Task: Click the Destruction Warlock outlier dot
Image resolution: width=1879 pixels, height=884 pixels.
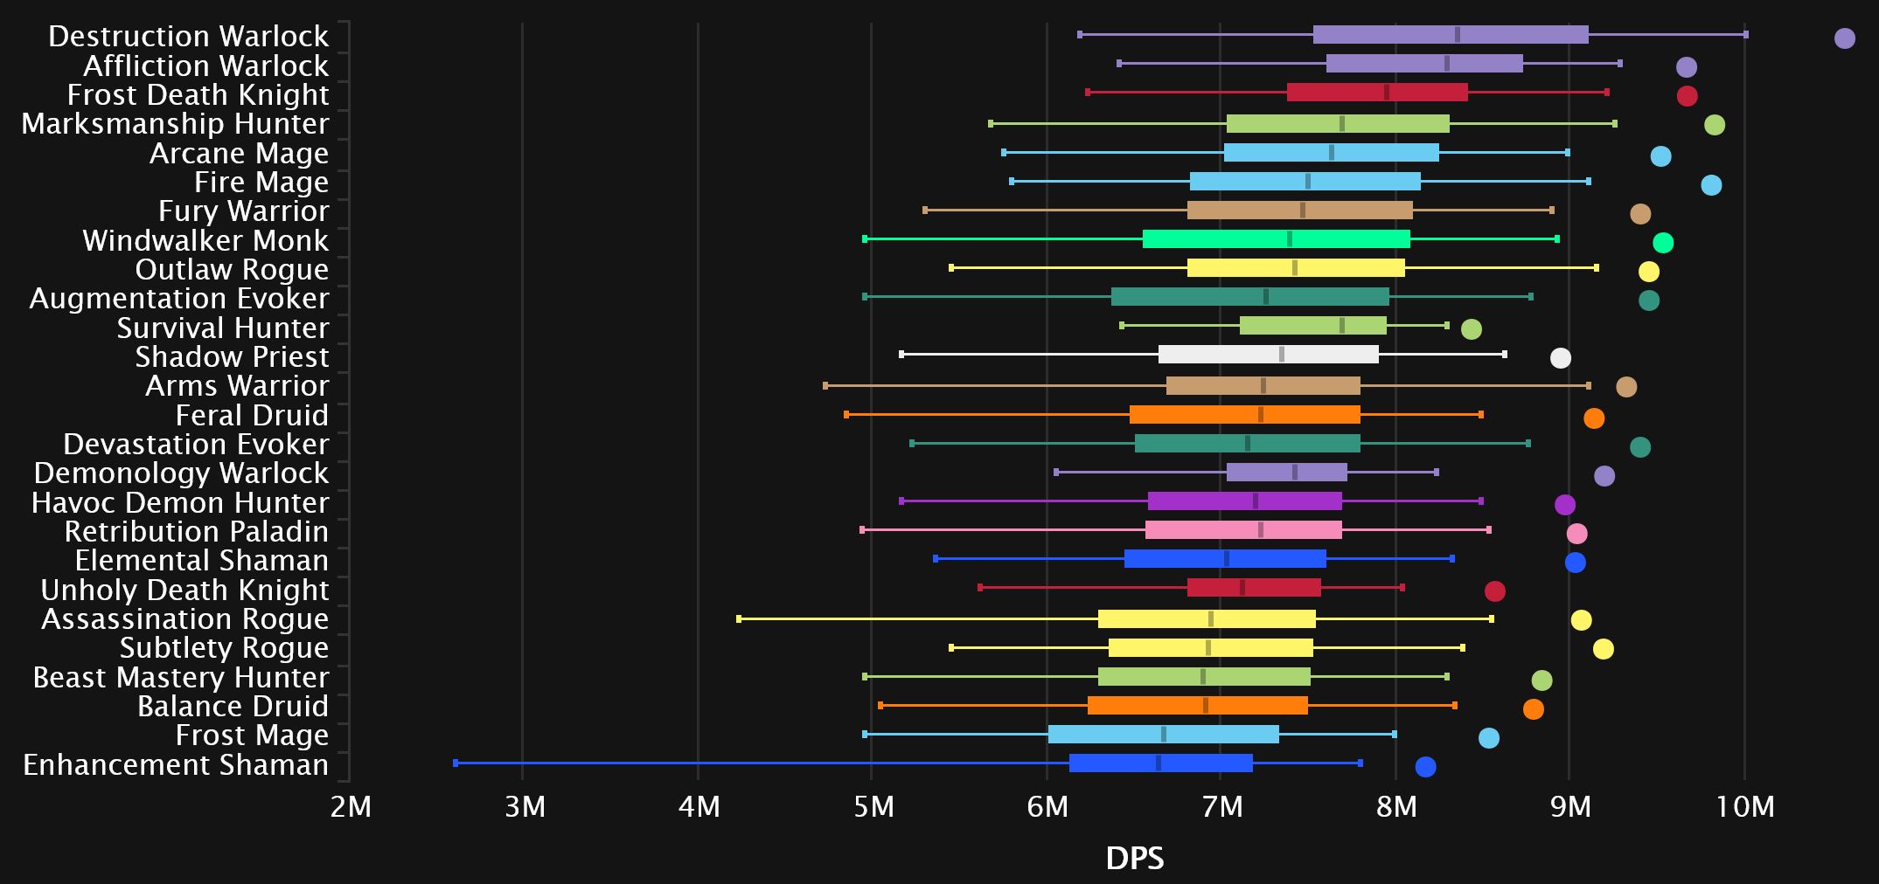Action: pos(1844,38)
